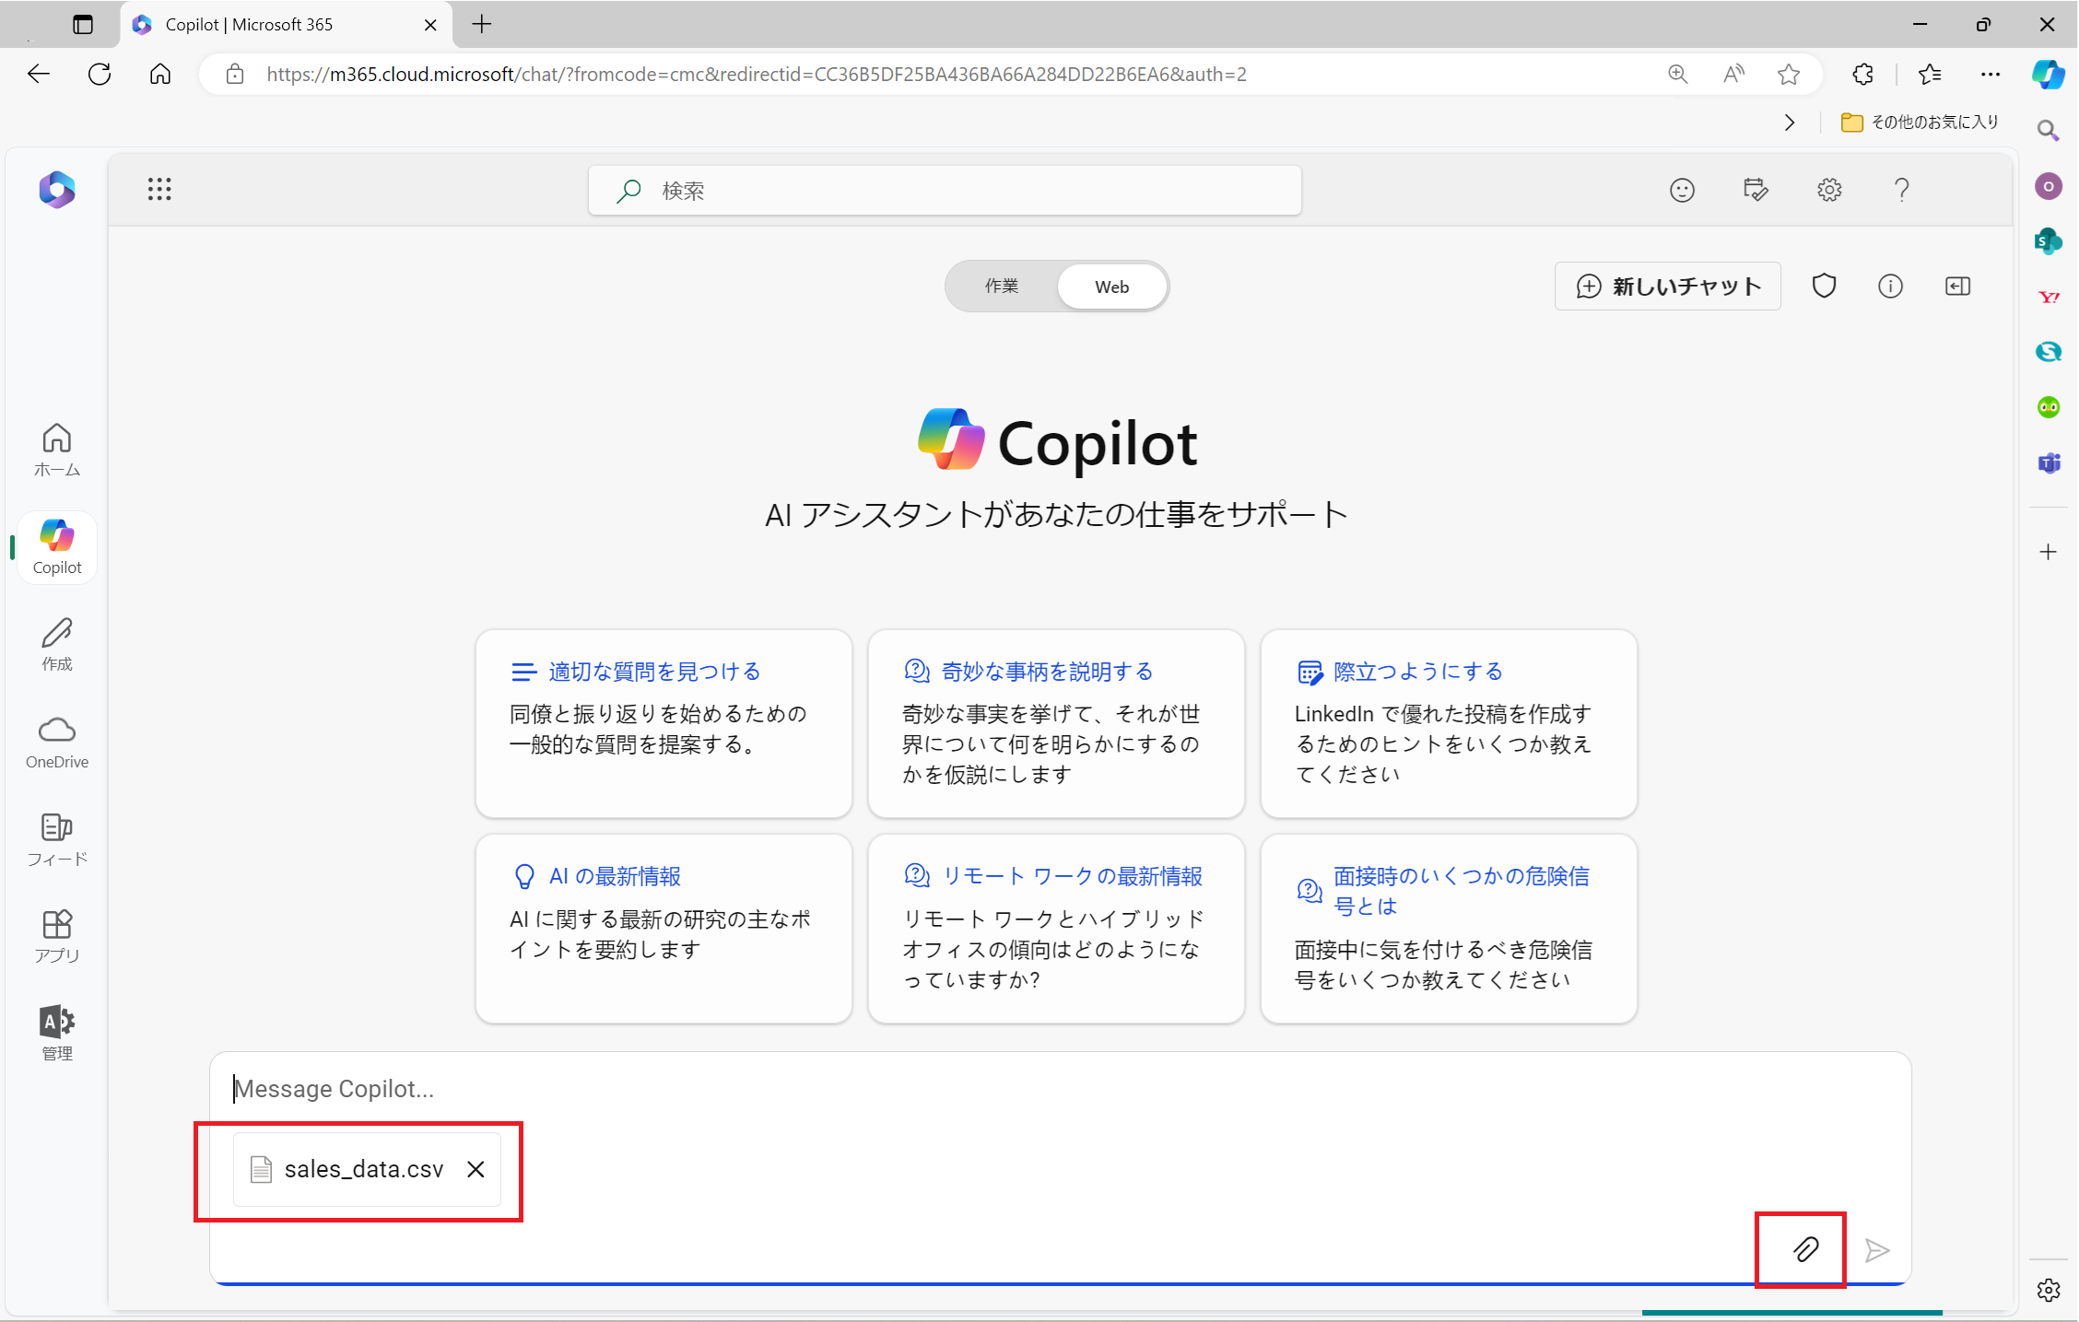The width and height of the screenshot is (2079, 1322).
Task: Expand favorites bar overflow chevron
Action: coord(1789,123)
